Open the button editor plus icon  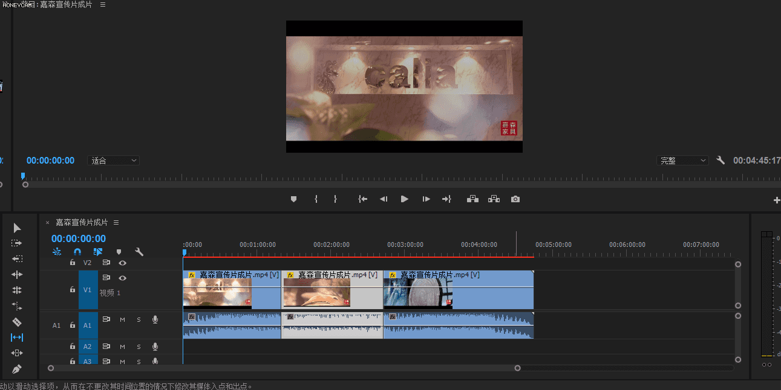click(x=777, y=200)
